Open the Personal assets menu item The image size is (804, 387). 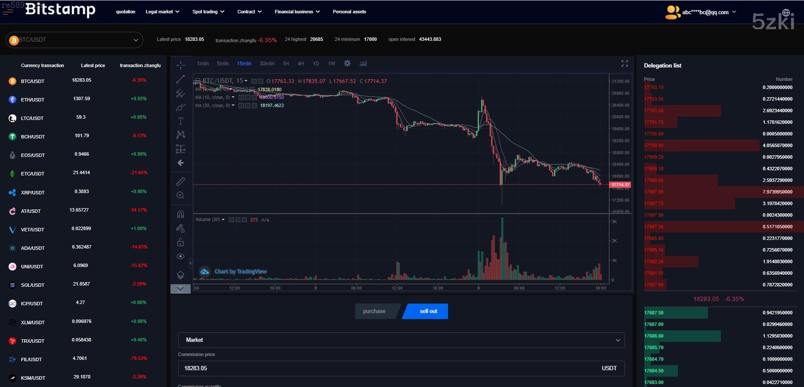click(x=349, y=12)
